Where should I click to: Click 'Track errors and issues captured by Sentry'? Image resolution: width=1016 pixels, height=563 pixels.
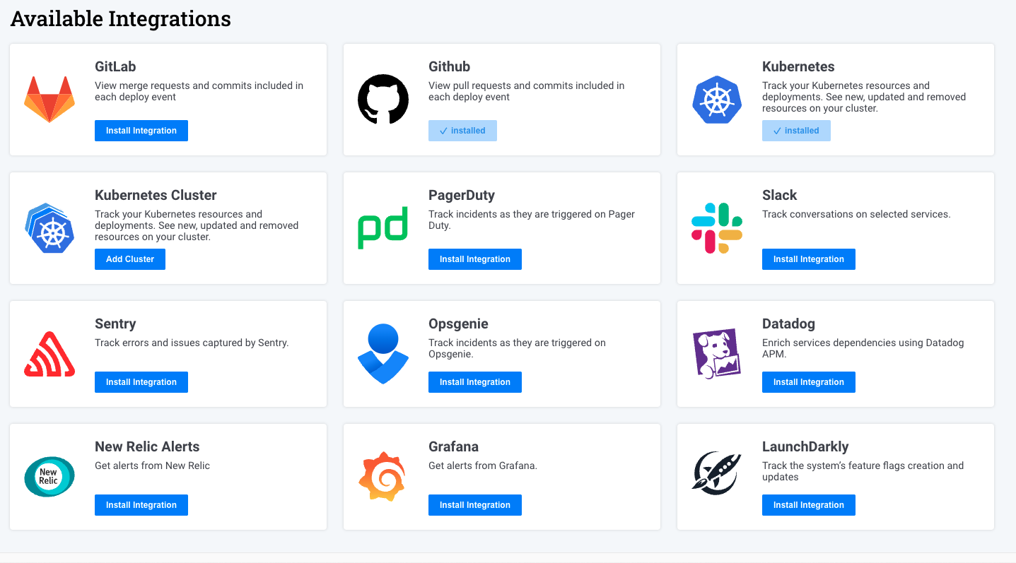click(192, 343)
